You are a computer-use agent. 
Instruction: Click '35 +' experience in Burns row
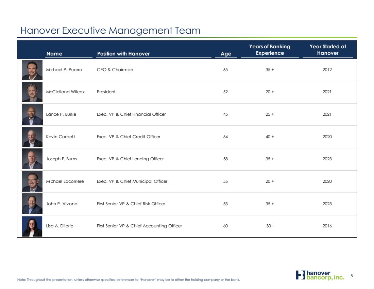270,159
